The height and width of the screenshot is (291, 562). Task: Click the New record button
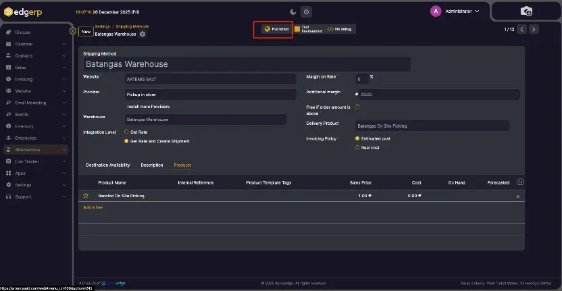[x=86, y=31]
